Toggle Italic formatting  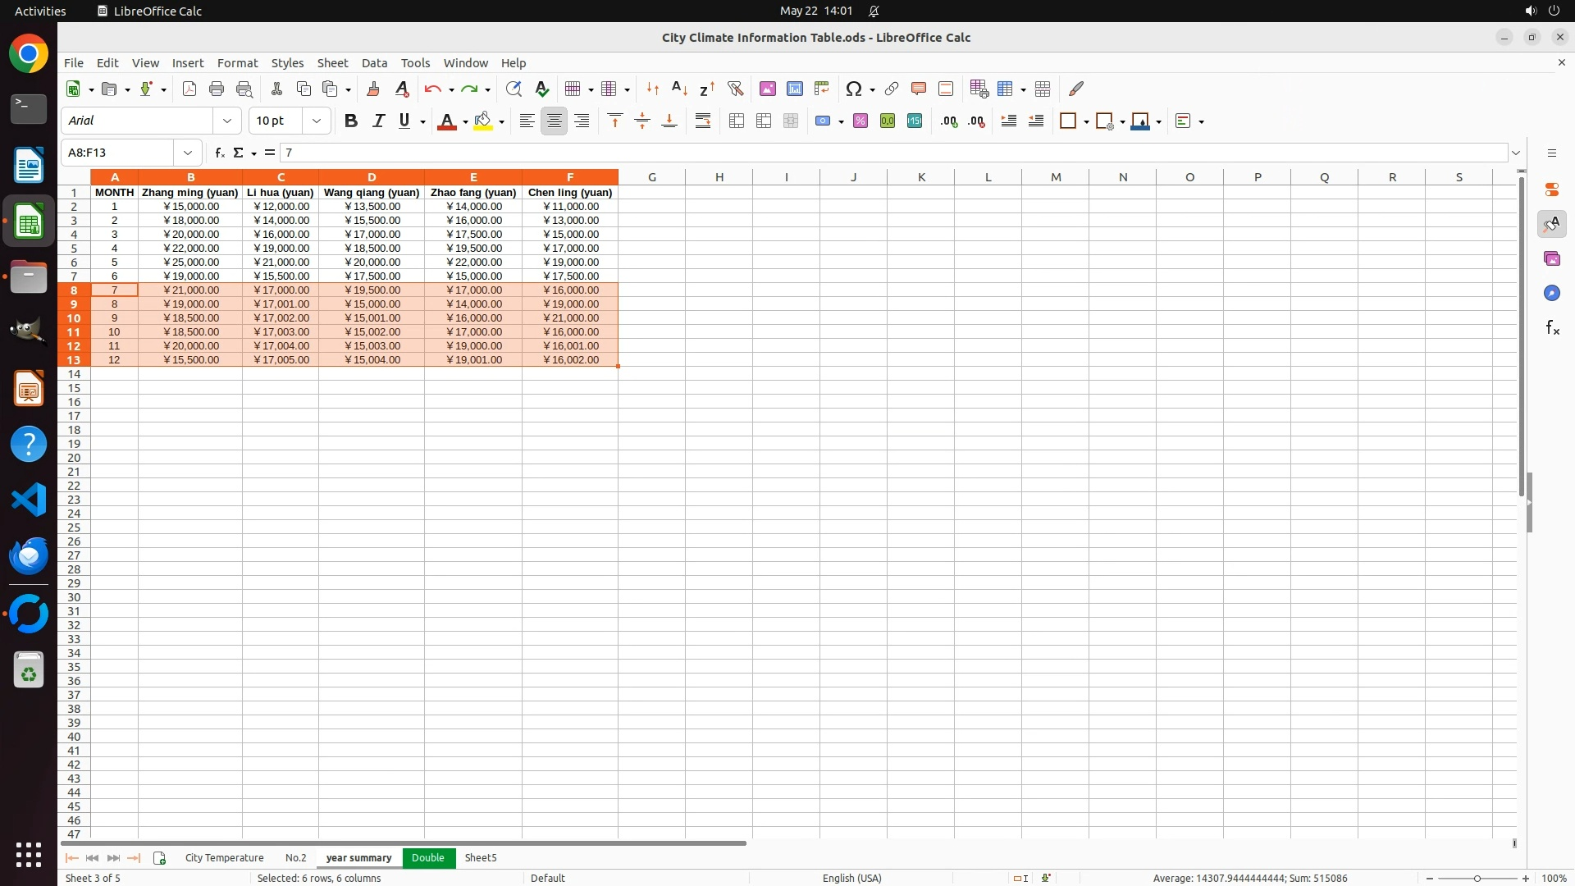(x=378, y=121)
